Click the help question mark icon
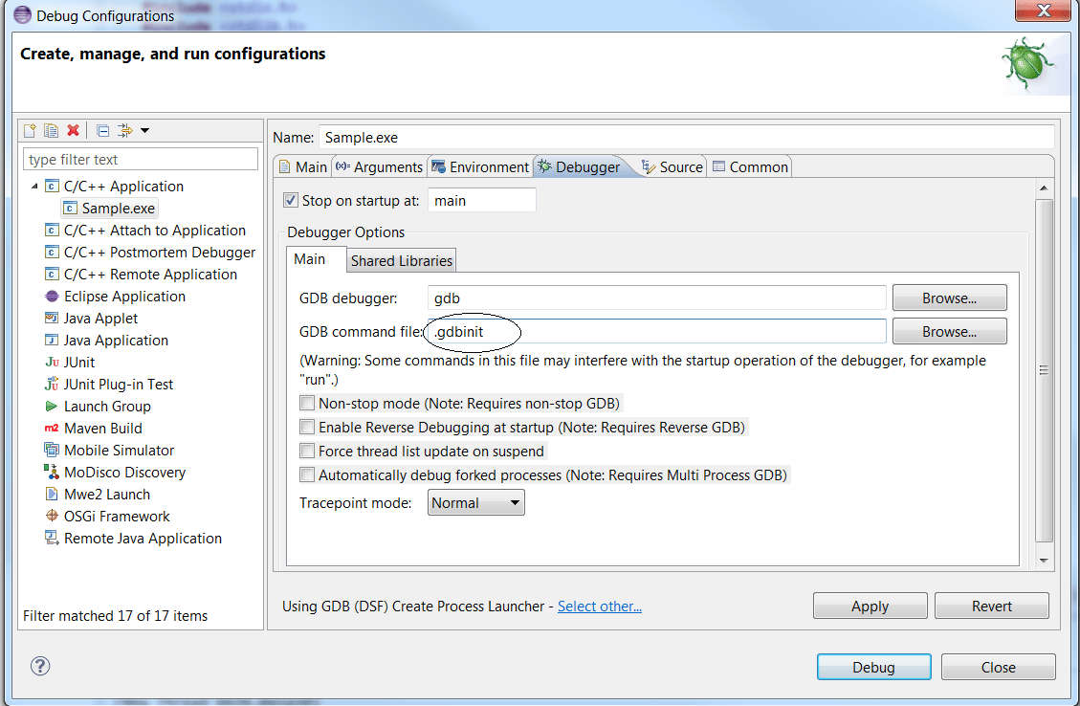The width and height of the screenshot is (1080, 706). [40, 666]
